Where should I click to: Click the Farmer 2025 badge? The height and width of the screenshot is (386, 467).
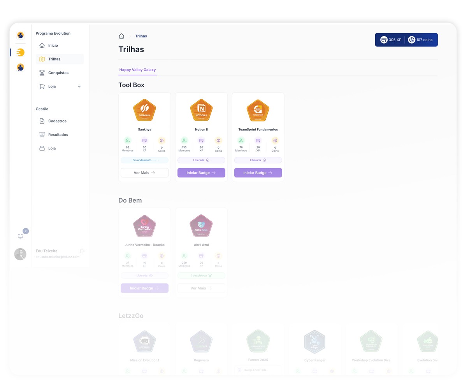pyautogui.click(x=258, y=341)
